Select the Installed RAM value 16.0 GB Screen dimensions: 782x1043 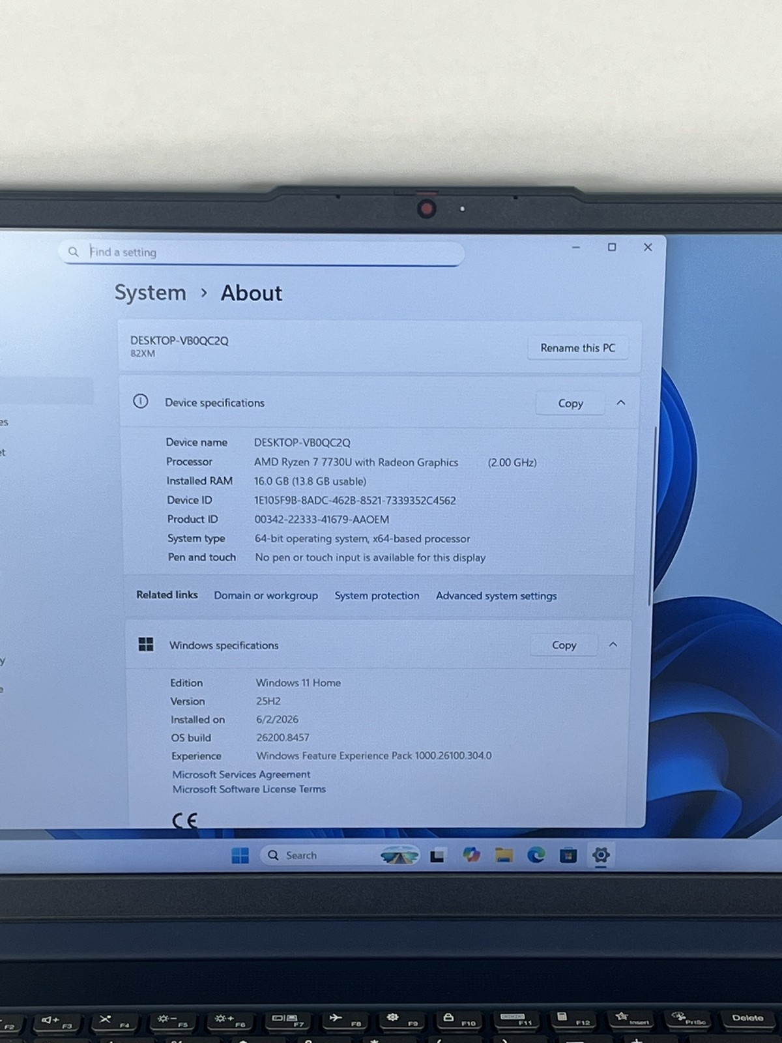click(310, 481)
